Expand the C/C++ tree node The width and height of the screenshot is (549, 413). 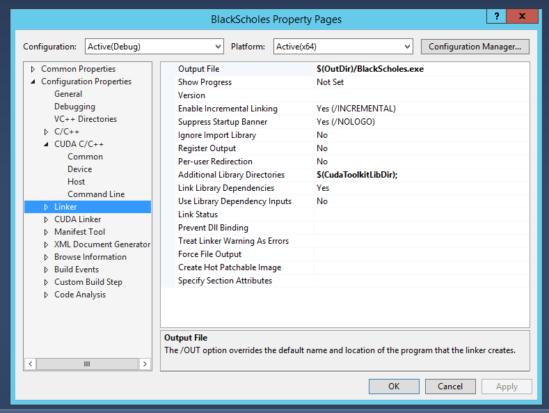point(46,132)
